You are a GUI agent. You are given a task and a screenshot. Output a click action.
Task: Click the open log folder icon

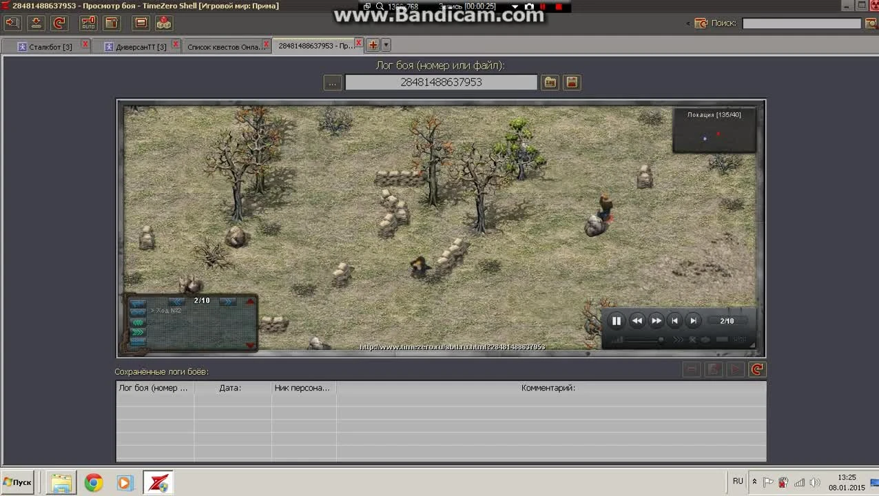(x=550, y=83)
